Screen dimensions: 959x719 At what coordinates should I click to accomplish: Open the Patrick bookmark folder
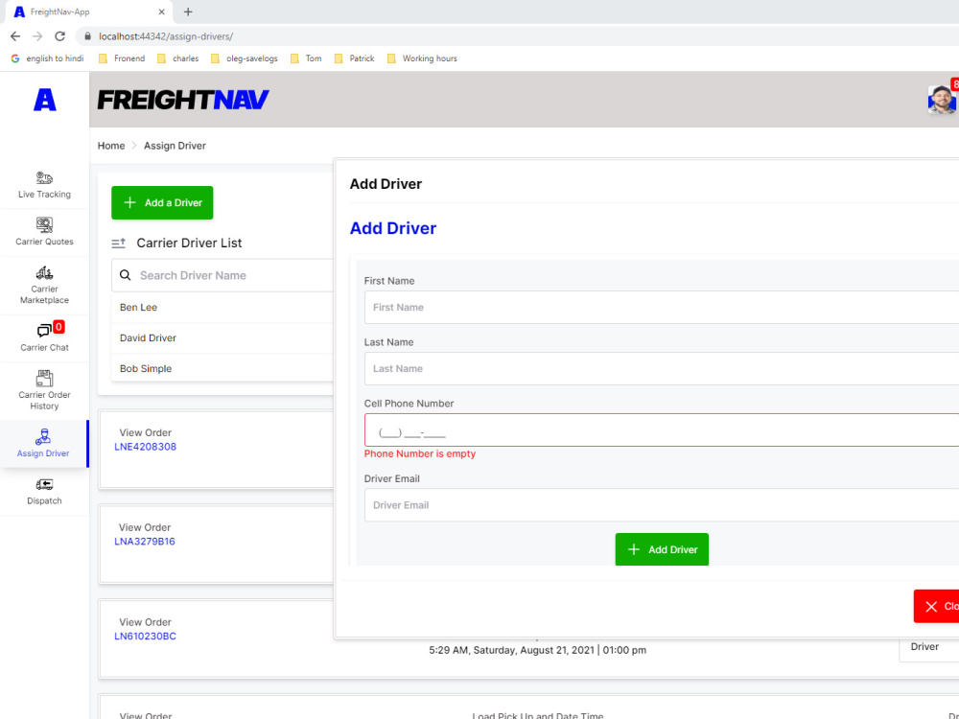coord(355,58)
